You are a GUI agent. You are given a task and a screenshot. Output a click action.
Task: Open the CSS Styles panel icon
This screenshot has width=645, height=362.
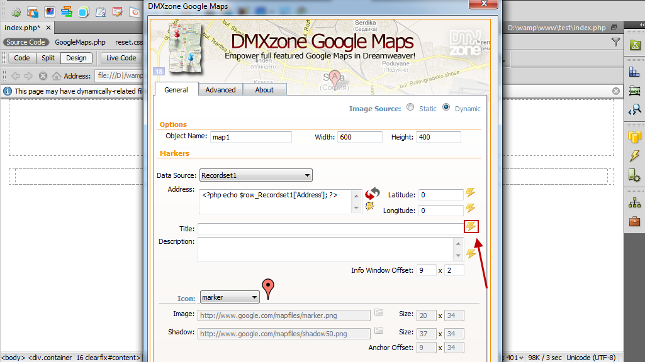(x=634, y=90)
